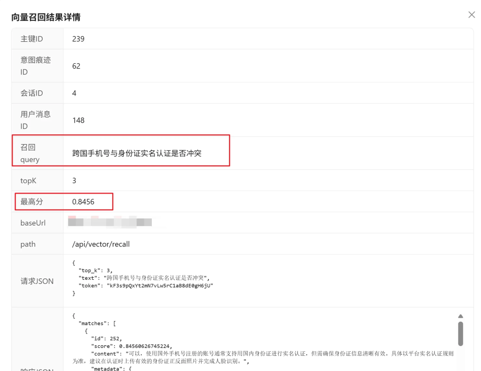481x371 pixels.
Task: Select the primary key value 239
Action: point(78,39)
